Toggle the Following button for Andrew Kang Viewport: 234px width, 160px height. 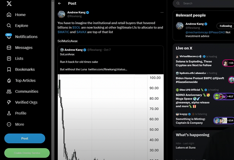click(225, 26)
